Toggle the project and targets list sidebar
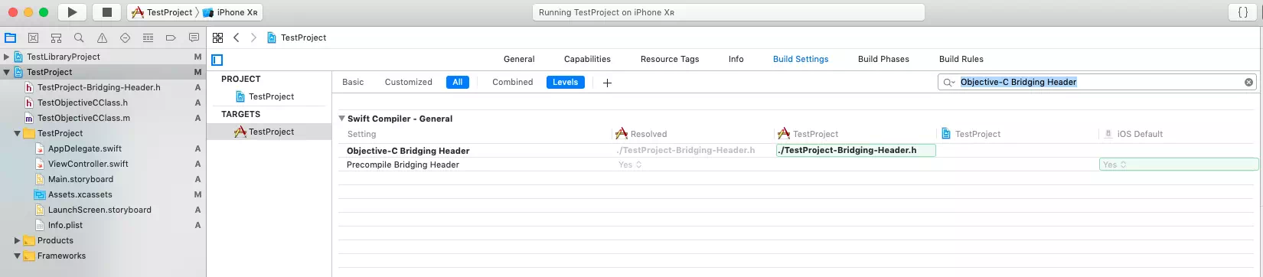This screenshot has width=1263, height=277. (x=217, y=60)
